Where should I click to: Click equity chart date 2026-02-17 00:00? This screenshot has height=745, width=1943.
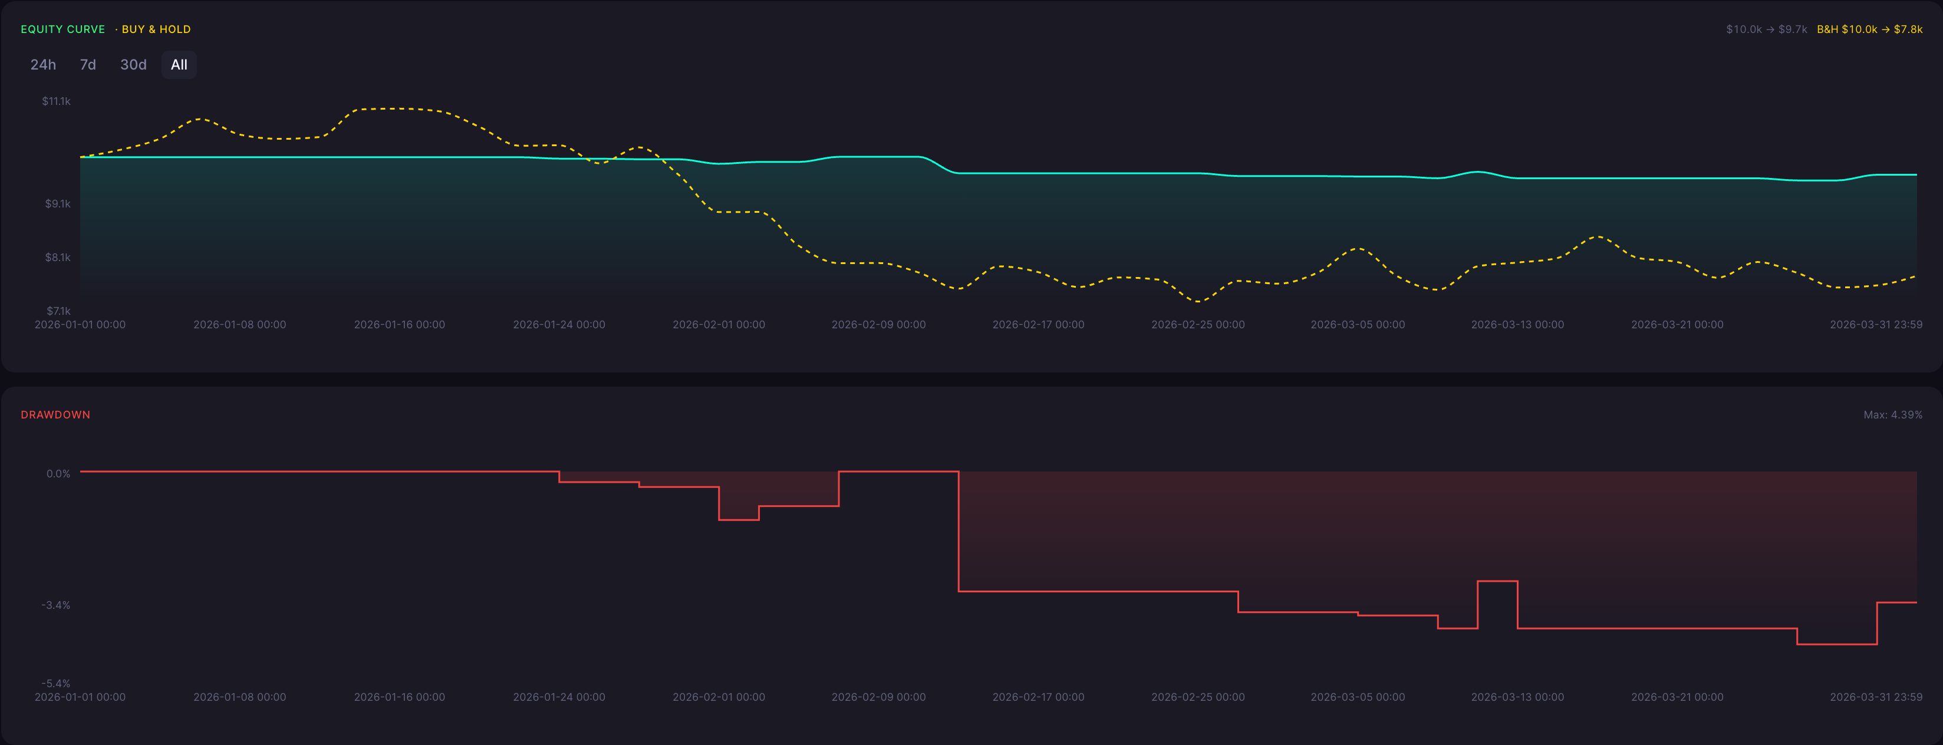[x=1039, y=324]
